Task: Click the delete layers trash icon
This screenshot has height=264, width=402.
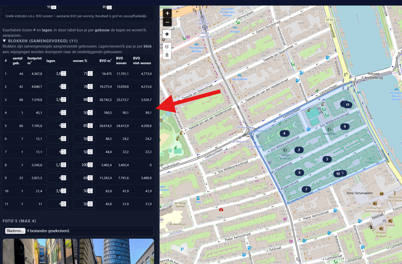Action: pyautogui.click(x=167, y=55)
